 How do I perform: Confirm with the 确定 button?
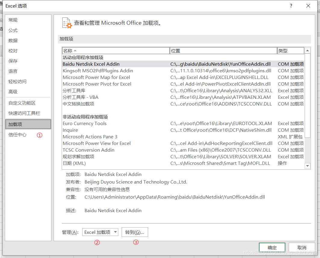[272, 247]
